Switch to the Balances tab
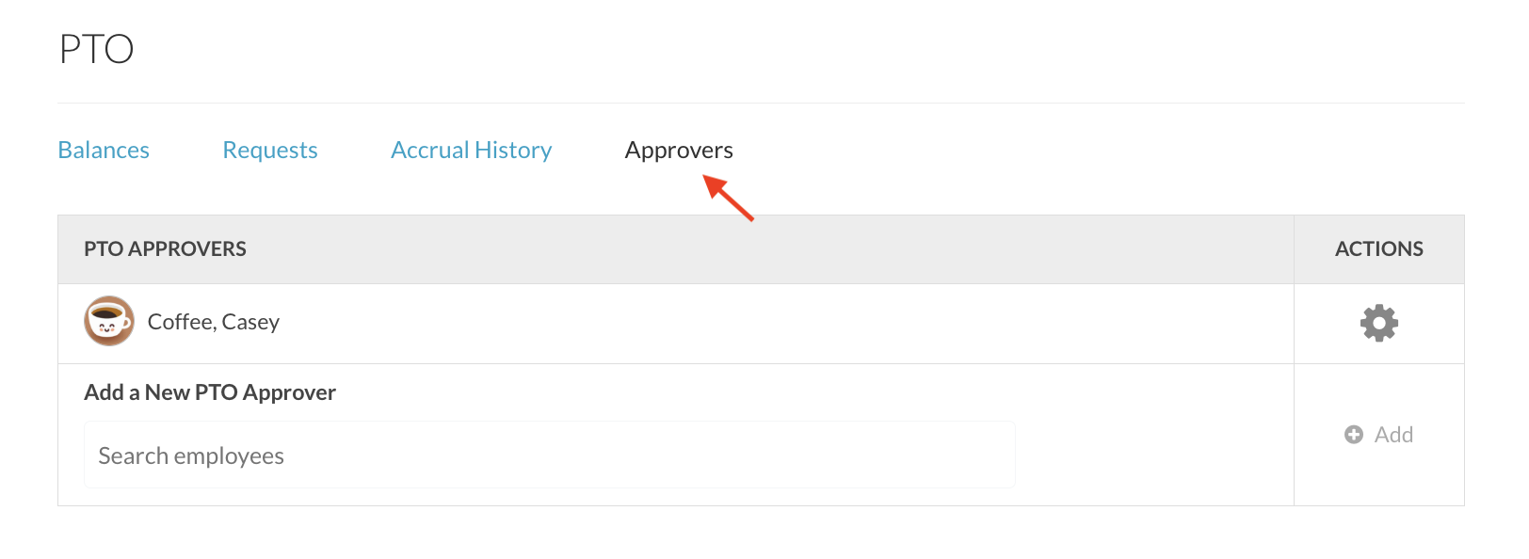This screenshot has width=1529, height=559. (x=104, y=151)
